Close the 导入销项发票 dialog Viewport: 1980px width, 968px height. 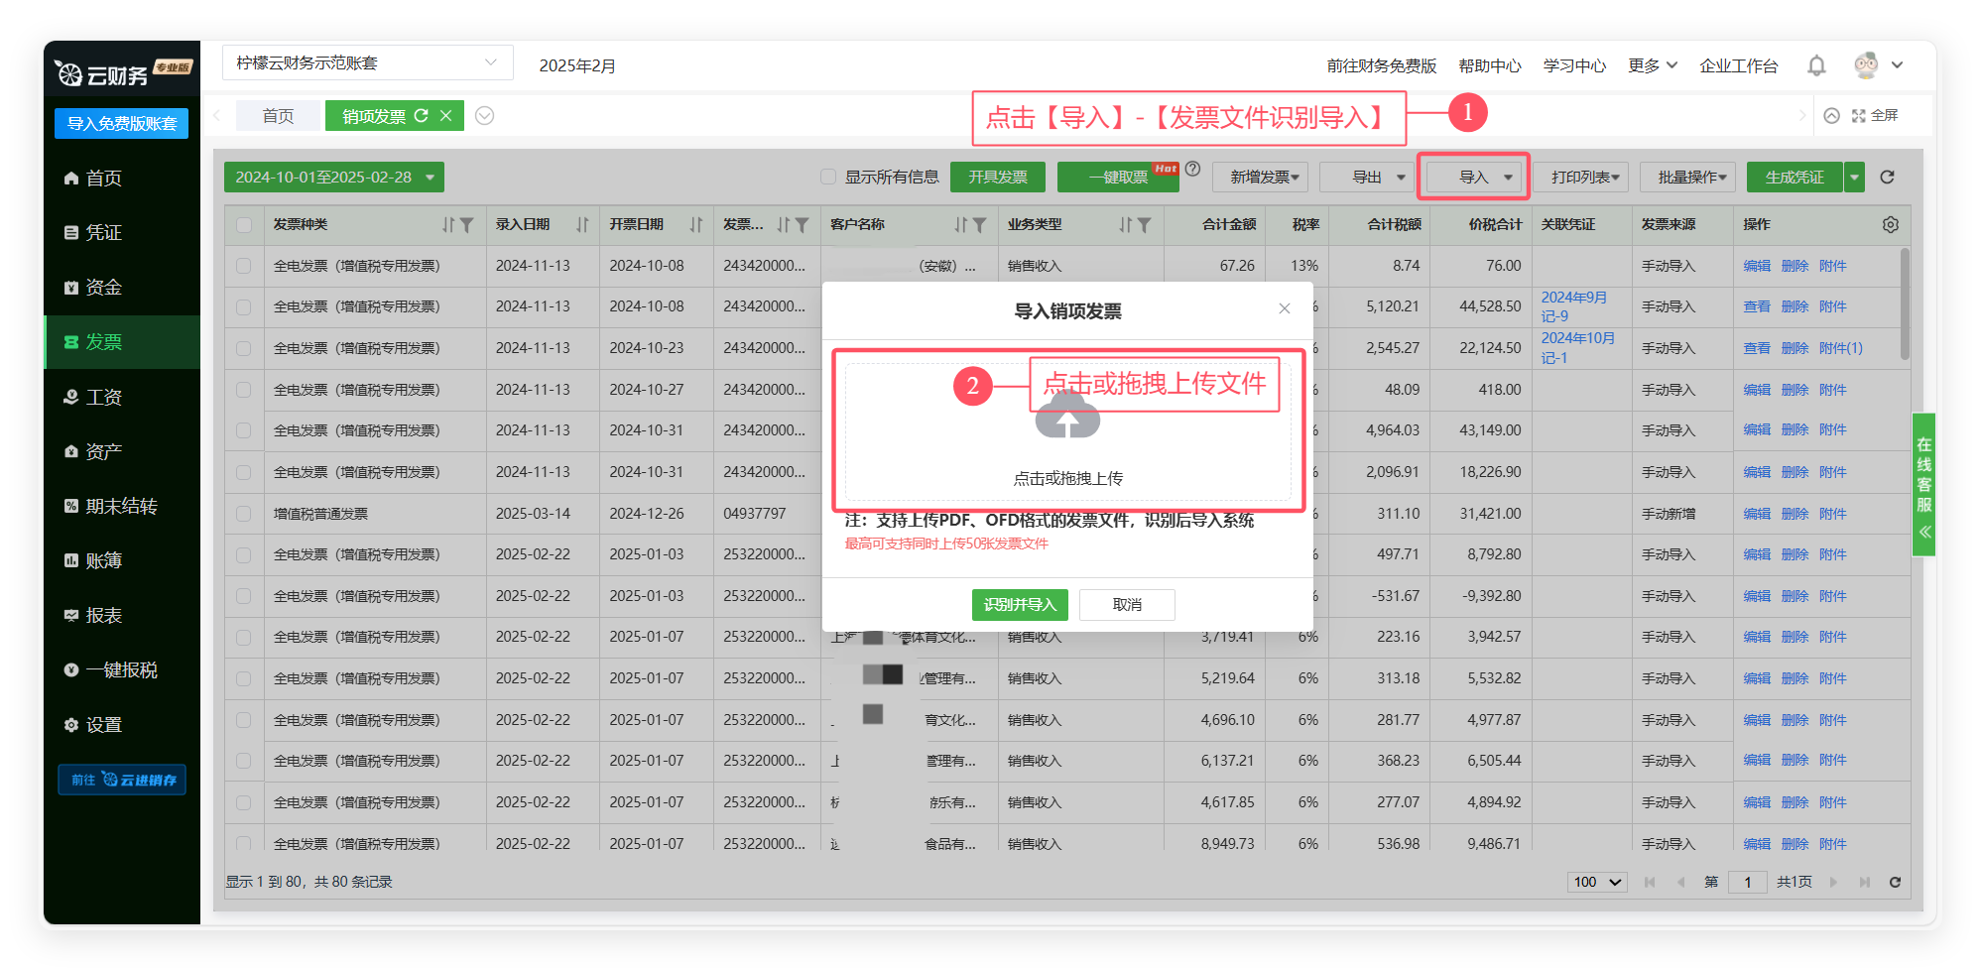(1284, 308)
